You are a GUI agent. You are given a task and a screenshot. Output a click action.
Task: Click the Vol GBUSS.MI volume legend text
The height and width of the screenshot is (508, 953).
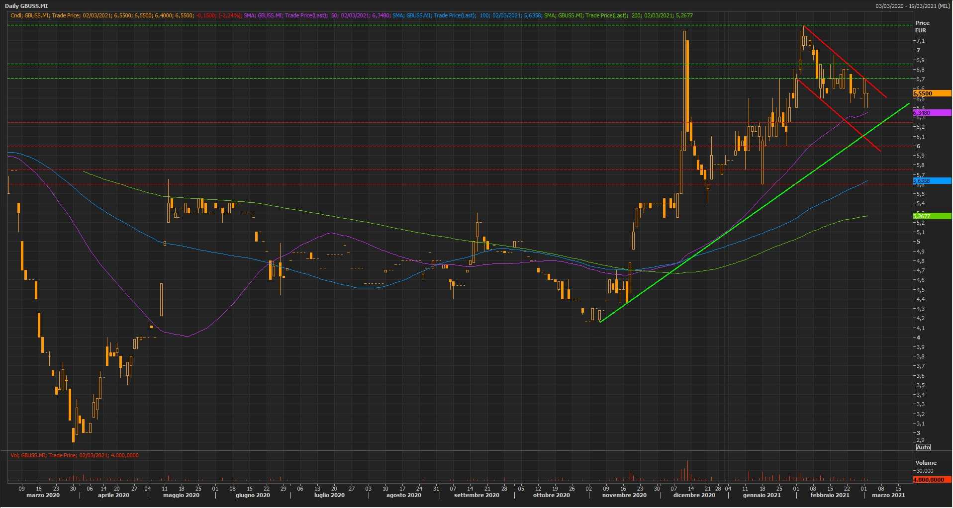75,455
